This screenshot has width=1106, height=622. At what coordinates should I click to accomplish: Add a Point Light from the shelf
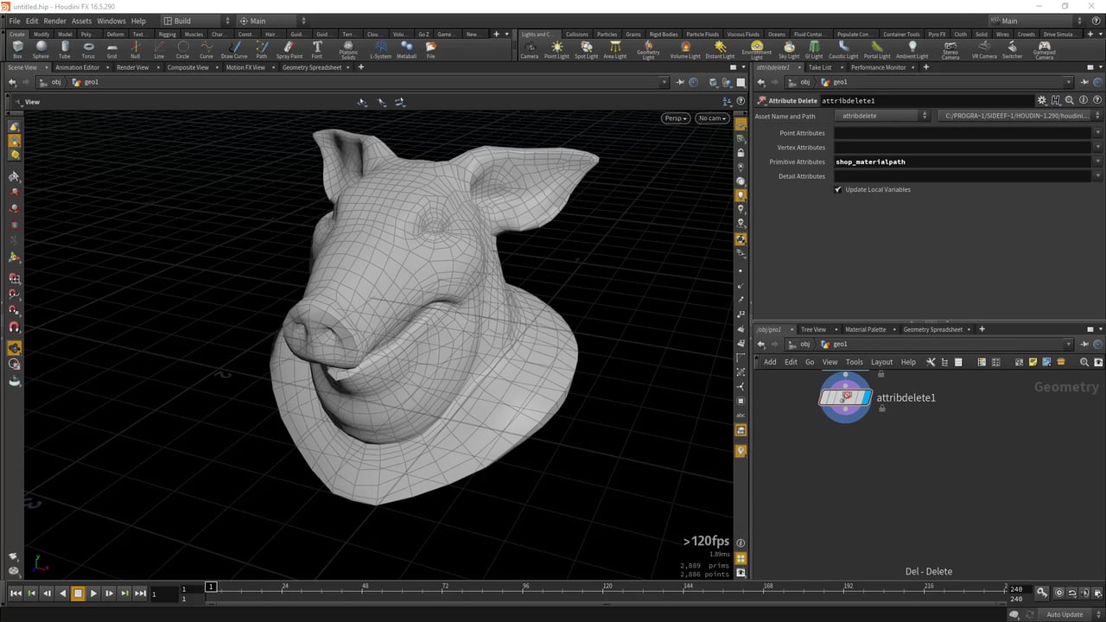coord(556,50)
